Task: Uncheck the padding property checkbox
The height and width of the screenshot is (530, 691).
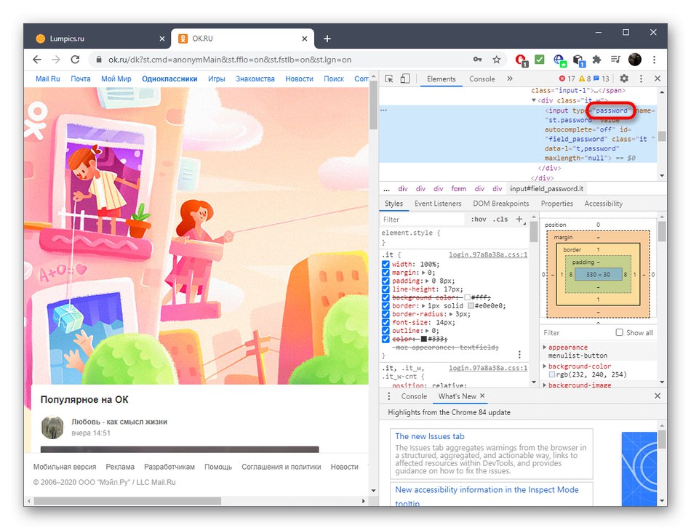Action: point(386,281)
